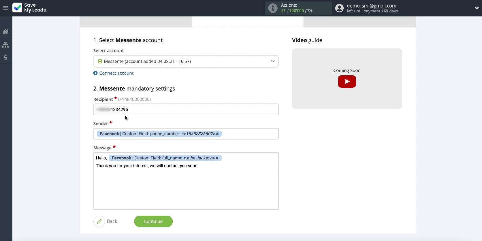This screenshot has width=482, height=241.
Task: Click in the Message text area
Action: 186,187
